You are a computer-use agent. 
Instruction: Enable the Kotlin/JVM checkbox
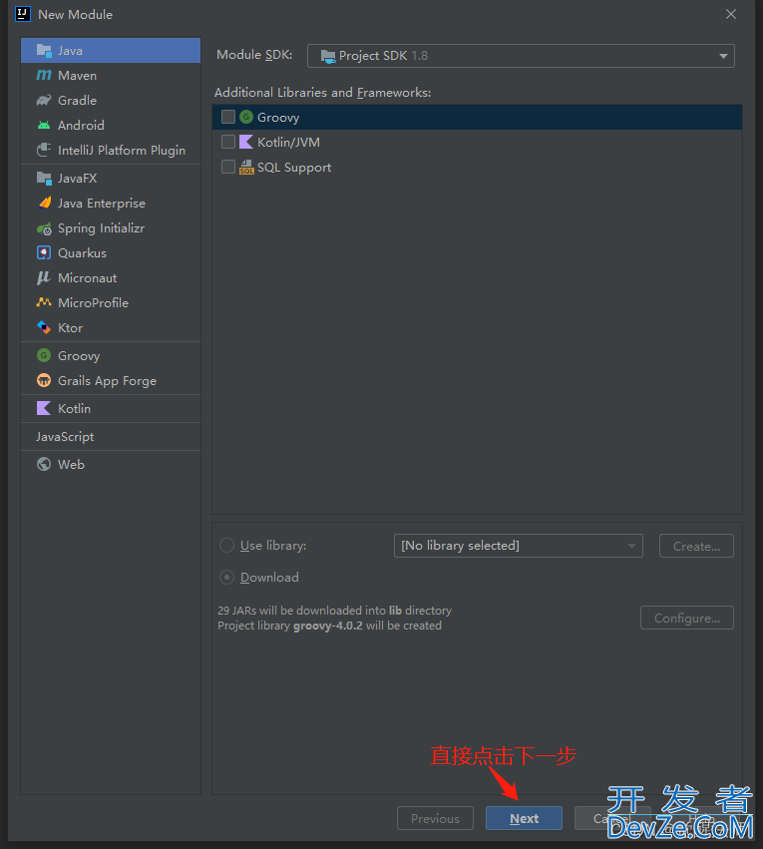228,142
